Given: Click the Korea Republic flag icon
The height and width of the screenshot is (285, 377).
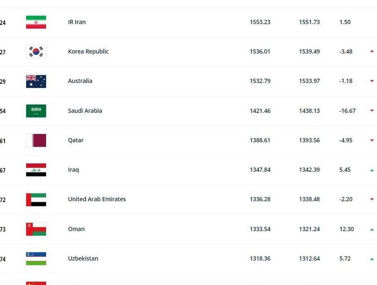Looking at the screenshot, I should [x=36, y=52].
